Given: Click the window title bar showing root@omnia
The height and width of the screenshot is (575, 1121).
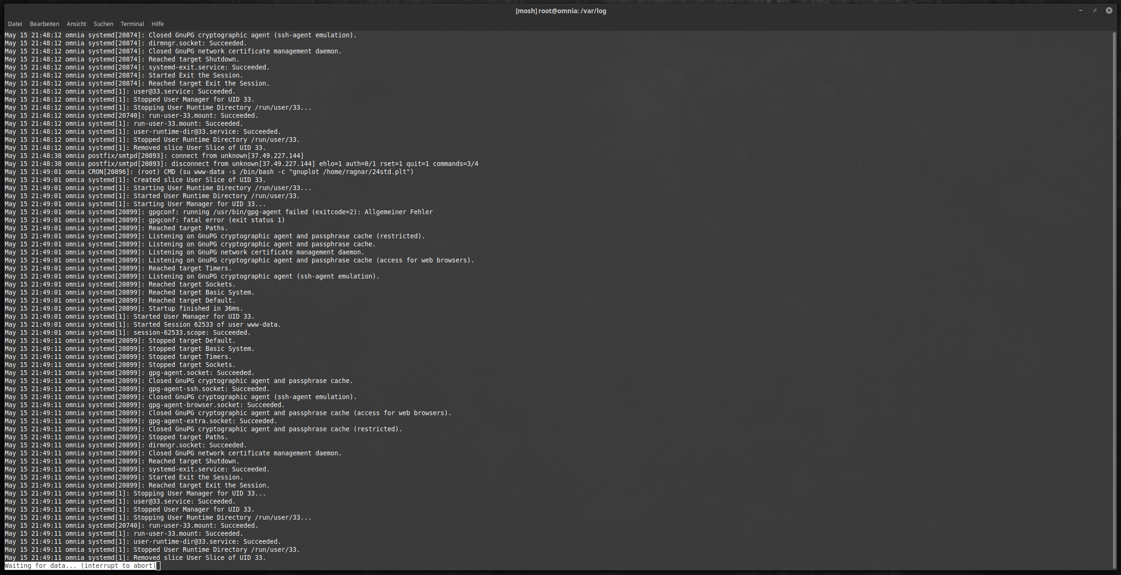Looking at the screenshot, I should pyautogui.click(x=560, y=10).
